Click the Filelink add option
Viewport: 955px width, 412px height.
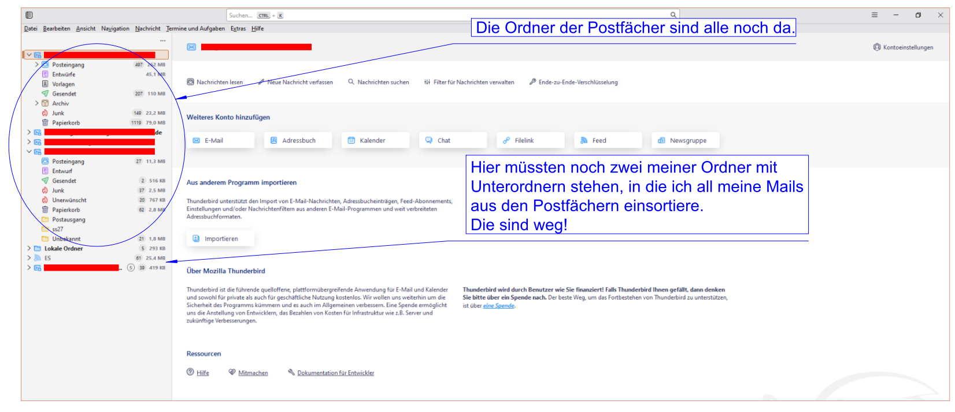531,140
